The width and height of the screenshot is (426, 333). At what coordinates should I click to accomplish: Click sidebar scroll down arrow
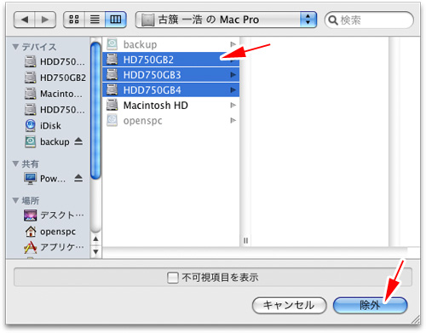coord(95,251)
